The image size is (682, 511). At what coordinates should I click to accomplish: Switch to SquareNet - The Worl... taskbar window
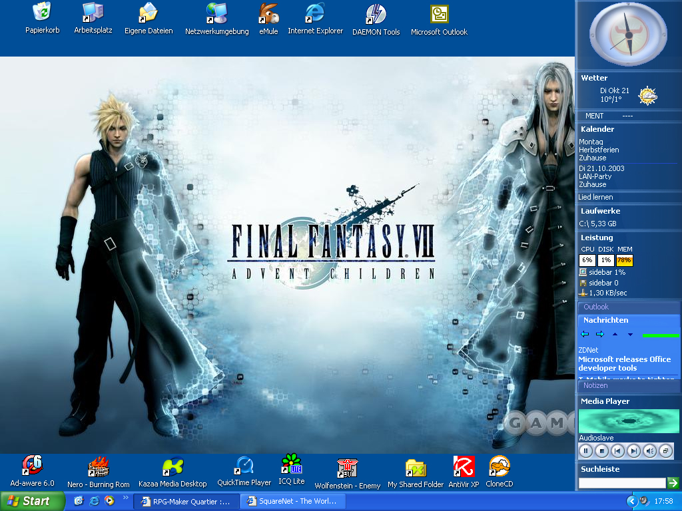click(x=293, y=502)
